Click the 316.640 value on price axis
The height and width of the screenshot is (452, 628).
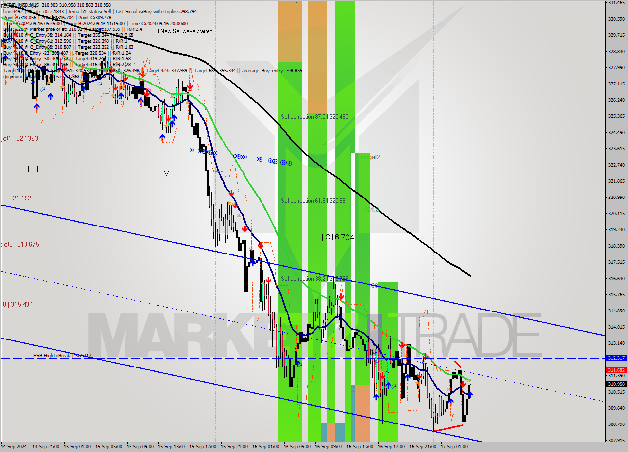tap(616, 279)
